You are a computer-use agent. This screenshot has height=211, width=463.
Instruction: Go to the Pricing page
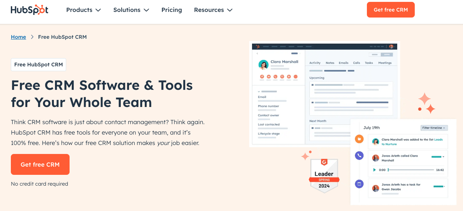[172, 10]
